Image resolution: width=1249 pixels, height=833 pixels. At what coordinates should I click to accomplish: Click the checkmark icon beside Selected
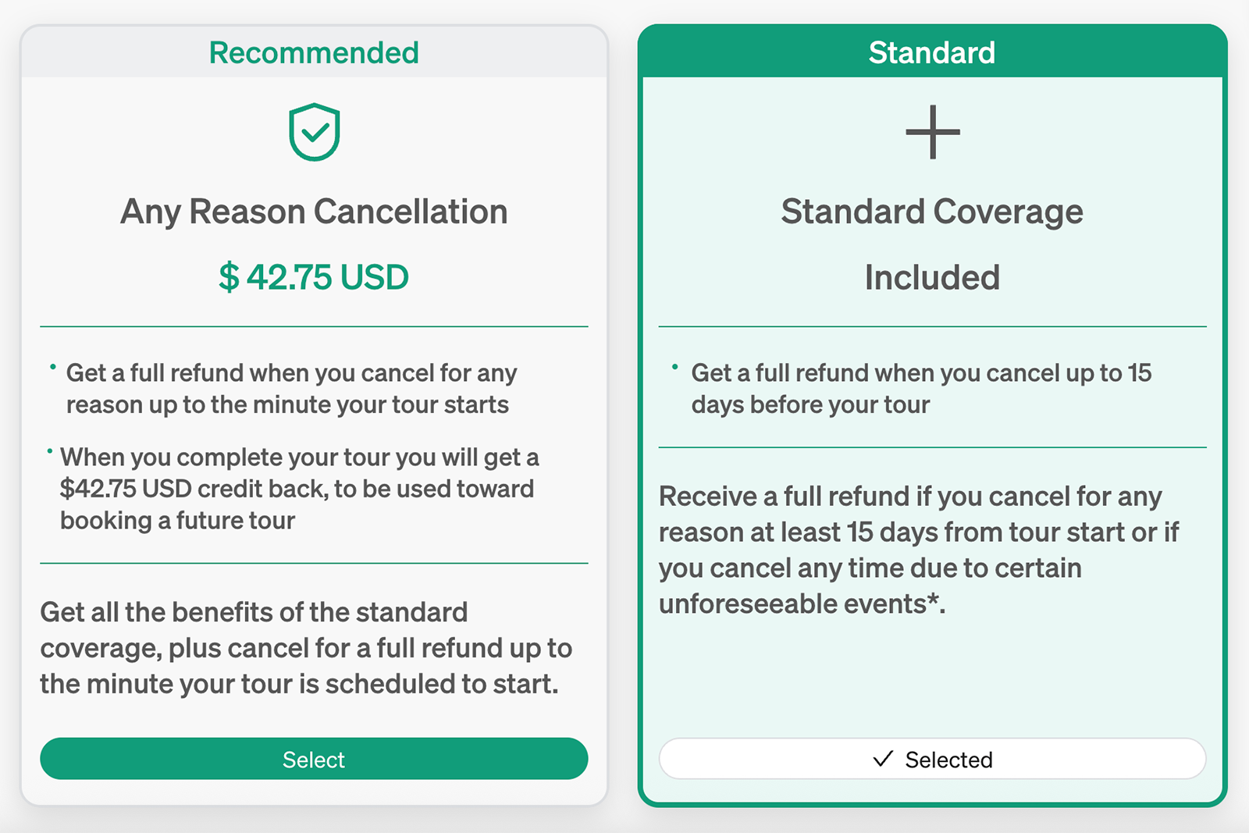pos(883,759)
